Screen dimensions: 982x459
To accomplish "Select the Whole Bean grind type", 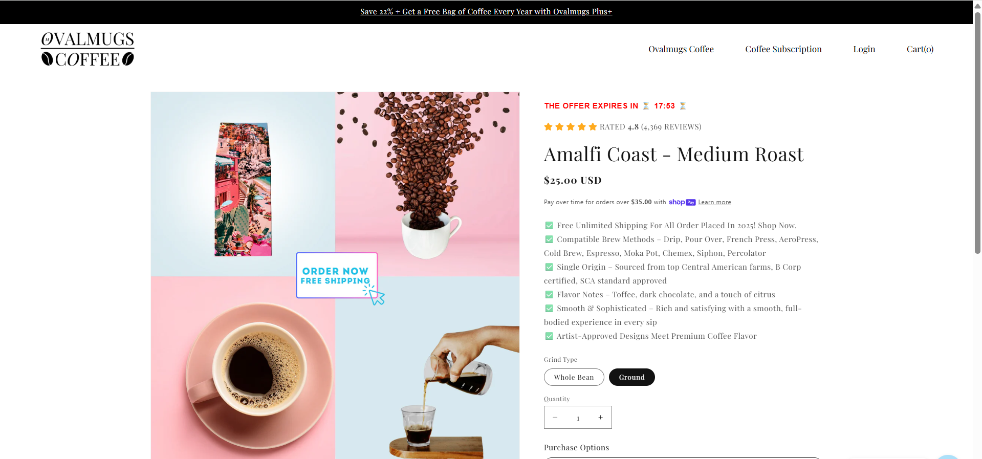I will [x=574, y=377].
